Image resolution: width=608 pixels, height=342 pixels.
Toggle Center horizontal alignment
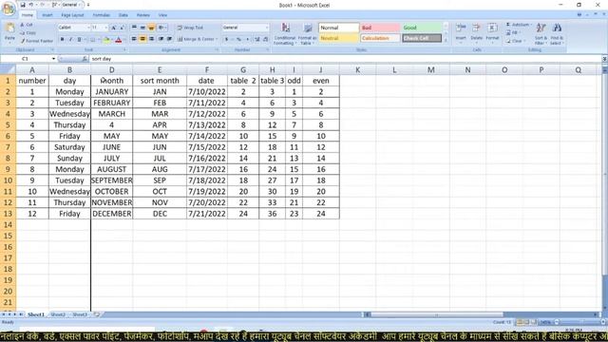[142, 39]
